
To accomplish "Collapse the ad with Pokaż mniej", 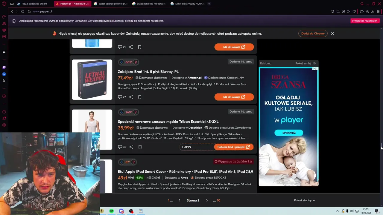I will point(305,63).
